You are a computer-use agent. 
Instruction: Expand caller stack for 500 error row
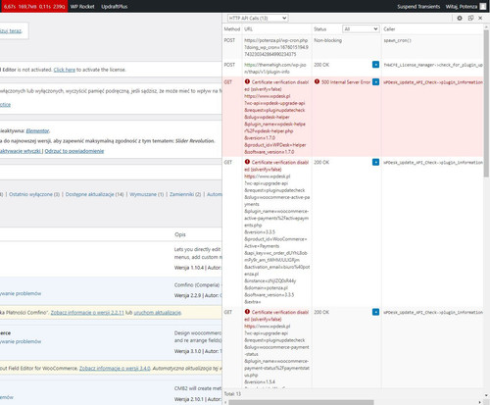tap(375, 81)
